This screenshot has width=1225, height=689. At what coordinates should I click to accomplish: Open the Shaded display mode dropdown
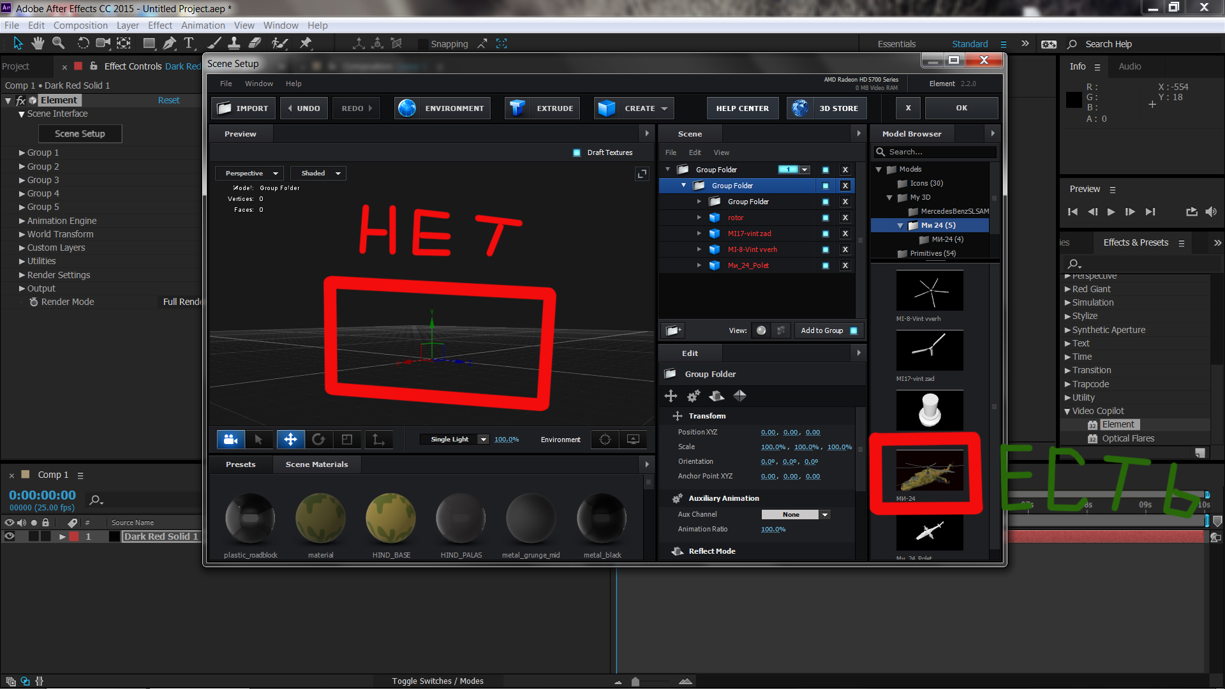318,174
